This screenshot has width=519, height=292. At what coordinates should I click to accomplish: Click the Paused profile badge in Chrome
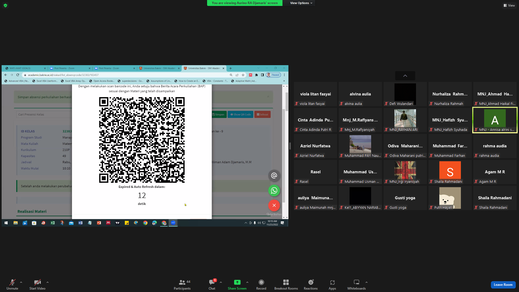coord(274,75)
